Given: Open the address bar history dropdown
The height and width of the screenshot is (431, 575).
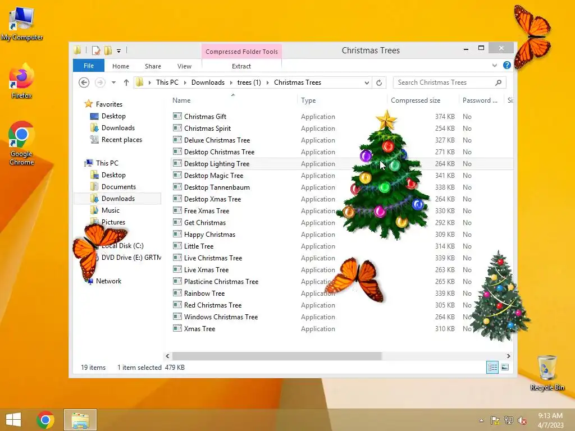Looking at the screenshot, I should click(367, 83).
